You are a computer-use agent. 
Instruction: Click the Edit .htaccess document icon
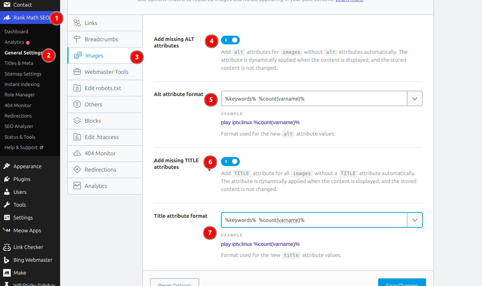coord(77,137)
